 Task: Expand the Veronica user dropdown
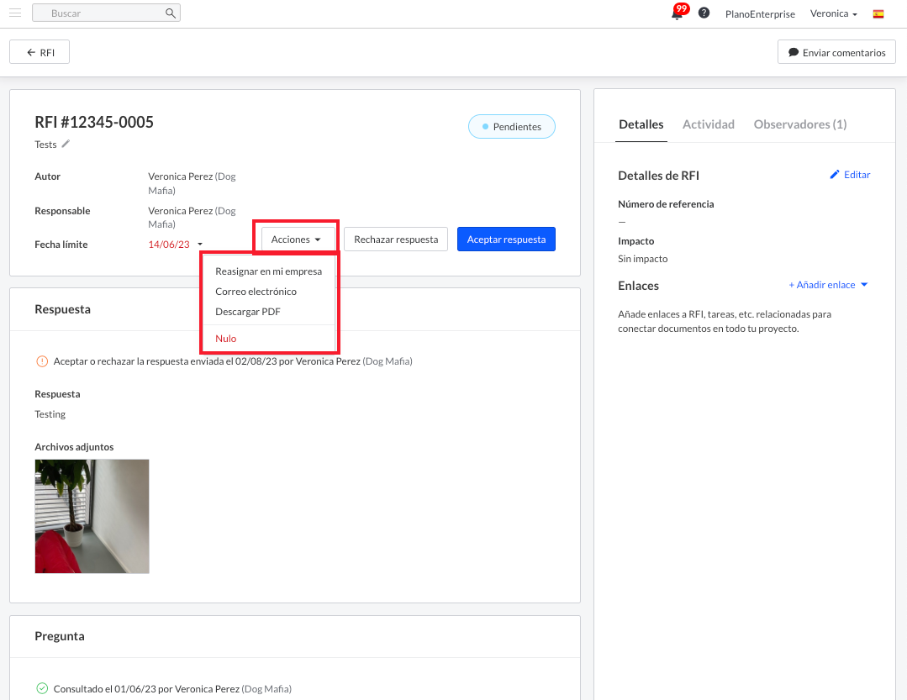833,14
